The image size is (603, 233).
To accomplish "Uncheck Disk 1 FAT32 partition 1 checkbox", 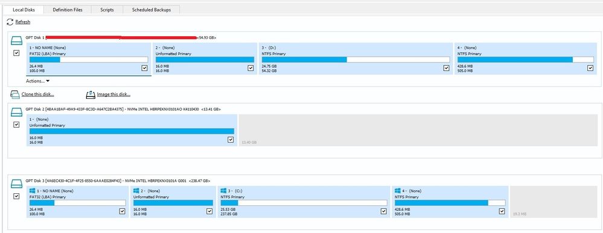I will tap(145, 68).
